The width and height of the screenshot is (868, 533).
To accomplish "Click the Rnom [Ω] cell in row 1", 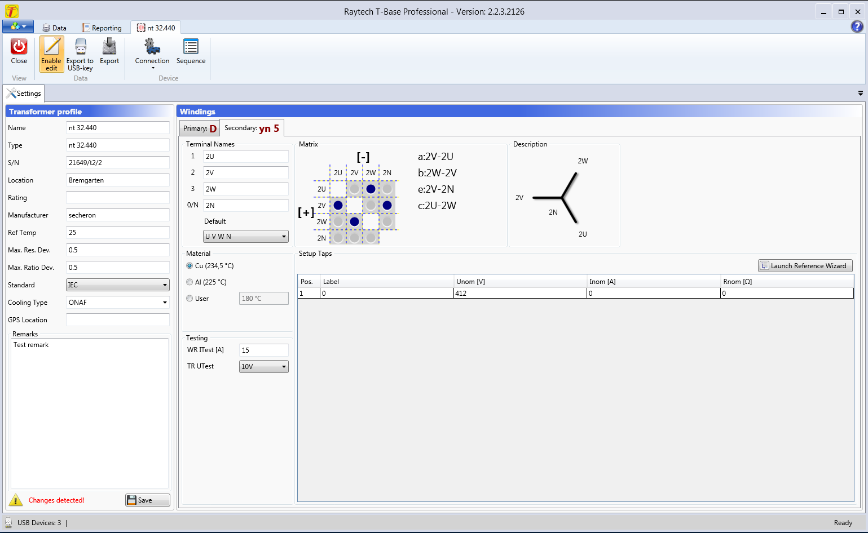I will [787, 294].
